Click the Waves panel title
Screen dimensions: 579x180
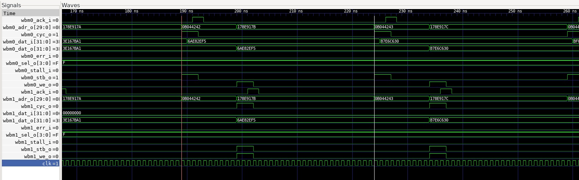71,5
